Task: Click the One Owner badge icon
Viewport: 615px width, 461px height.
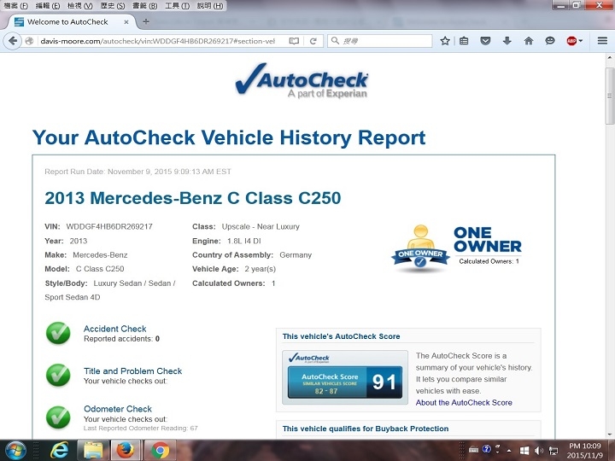Action: [420, 249]
